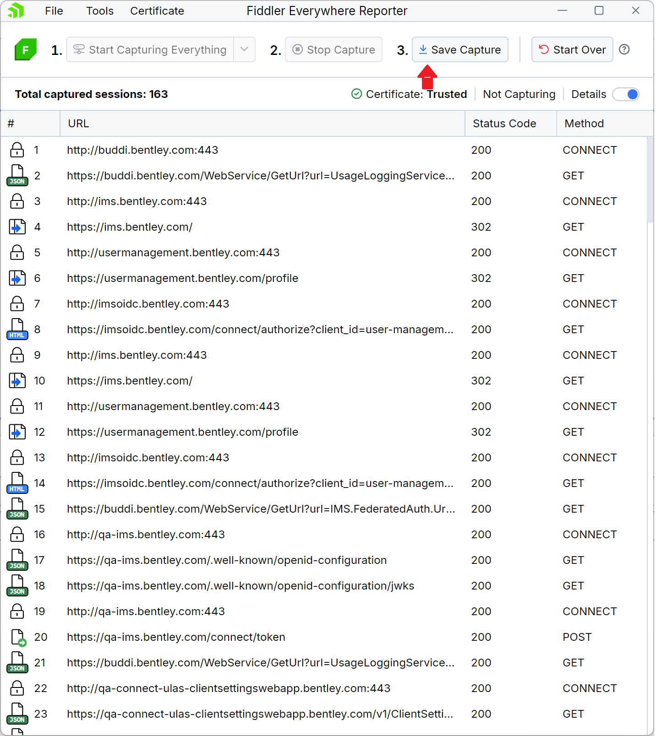The width and height of the screenshot is (656, 736).
Task: Sort by the URL column header
Action: (x=262, y=124)
